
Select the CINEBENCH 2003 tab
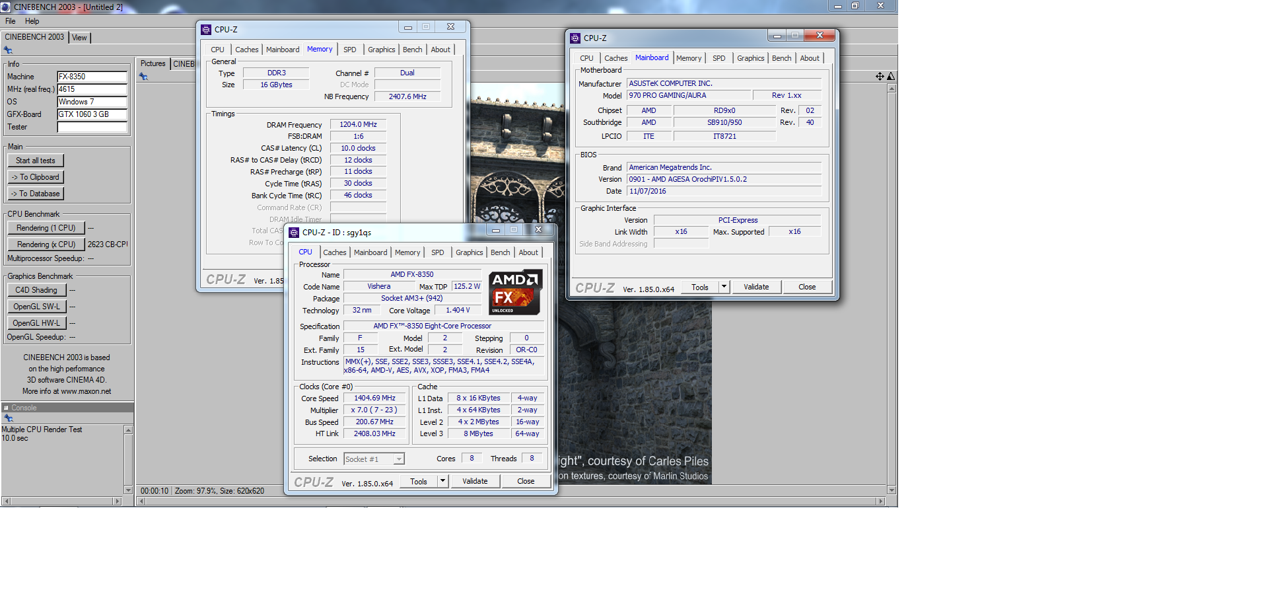pos(34,37)
